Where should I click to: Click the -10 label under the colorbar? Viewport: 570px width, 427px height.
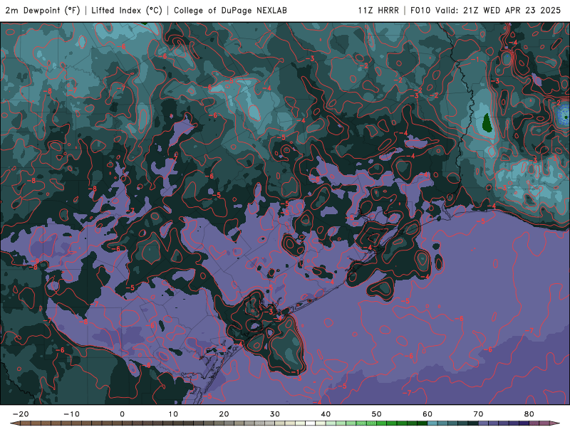[x=71, y=414]
